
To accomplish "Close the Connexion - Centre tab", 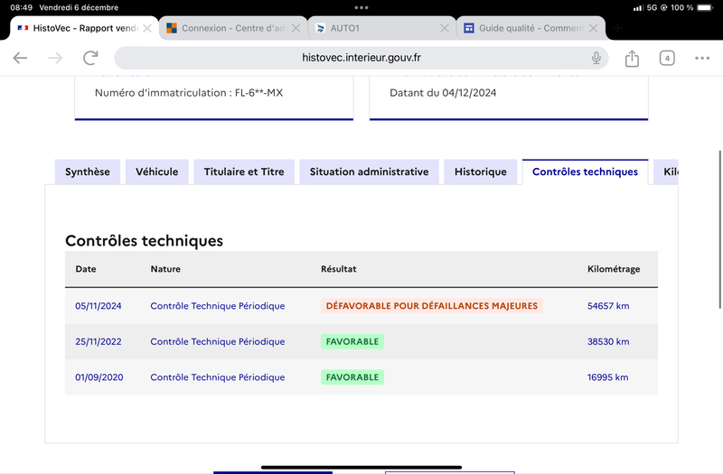I will (296, 28).
